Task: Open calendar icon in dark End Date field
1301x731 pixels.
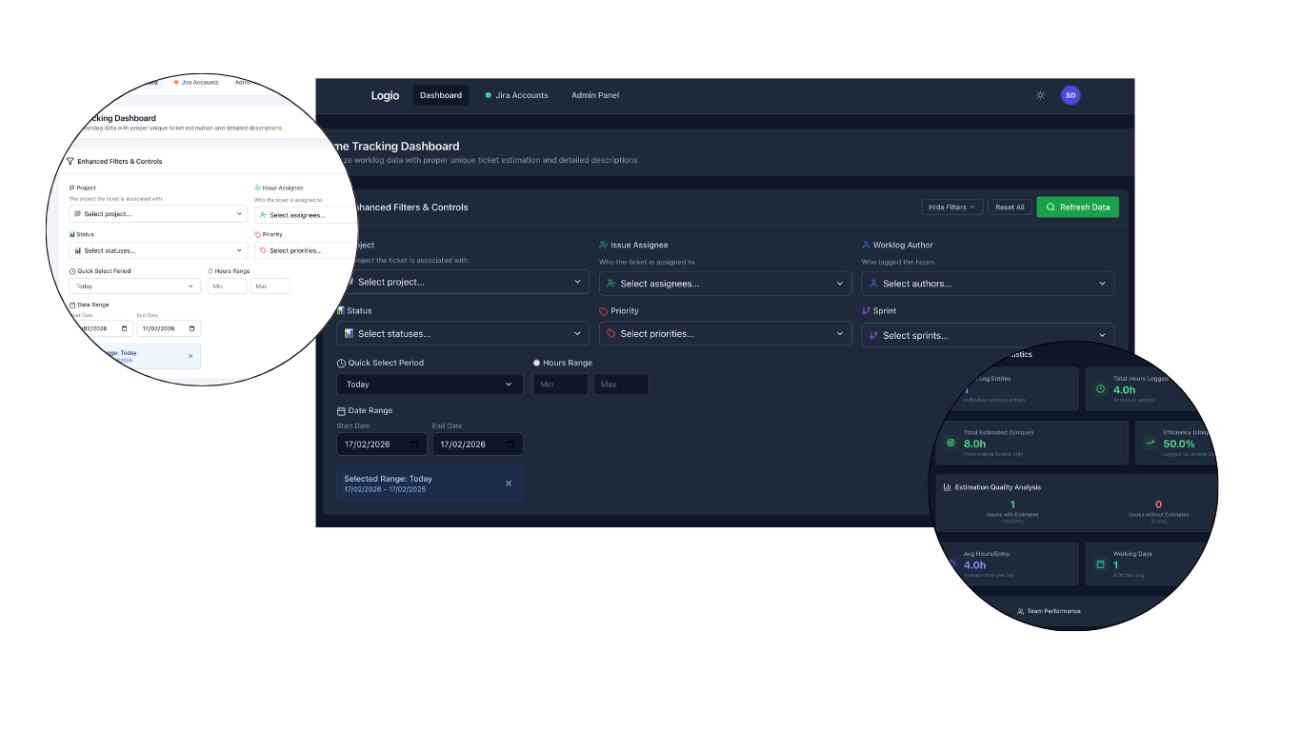Action: (x=510, y=445)
